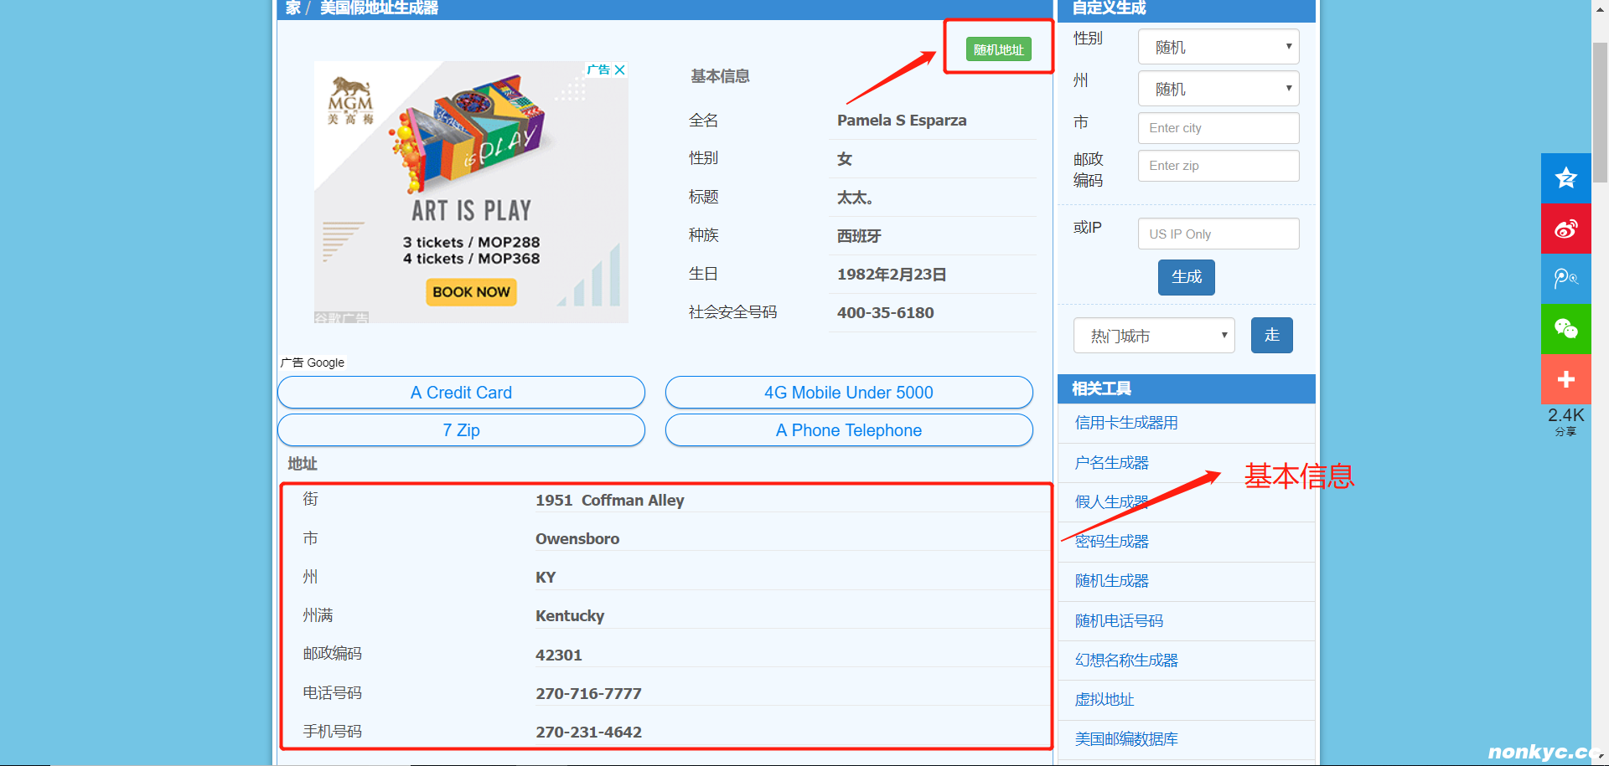Image resolution: width=1609 pixels, height=766 pixels.
Task: Open the 热门城市 popular cities dropdown
Action: pos(1153,336)
